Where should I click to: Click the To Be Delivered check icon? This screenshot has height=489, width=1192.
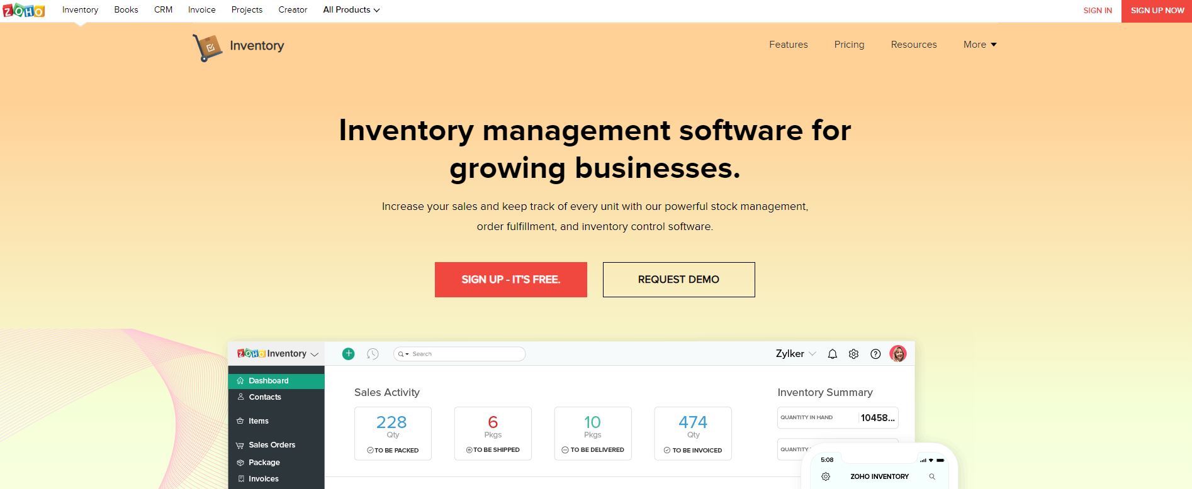pyautogui.click(x=565, y=450)
